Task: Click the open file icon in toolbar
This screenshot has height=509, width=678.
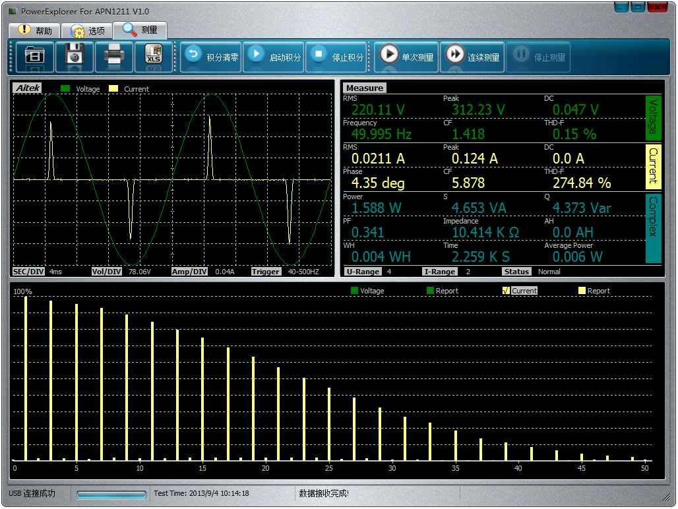Action: click(34, 56)
